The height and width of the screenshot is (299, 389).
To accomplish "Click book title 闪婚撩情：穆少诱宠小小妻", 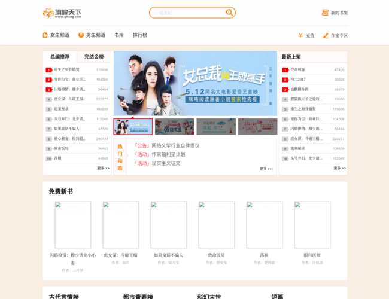I will tap(72, 259).
